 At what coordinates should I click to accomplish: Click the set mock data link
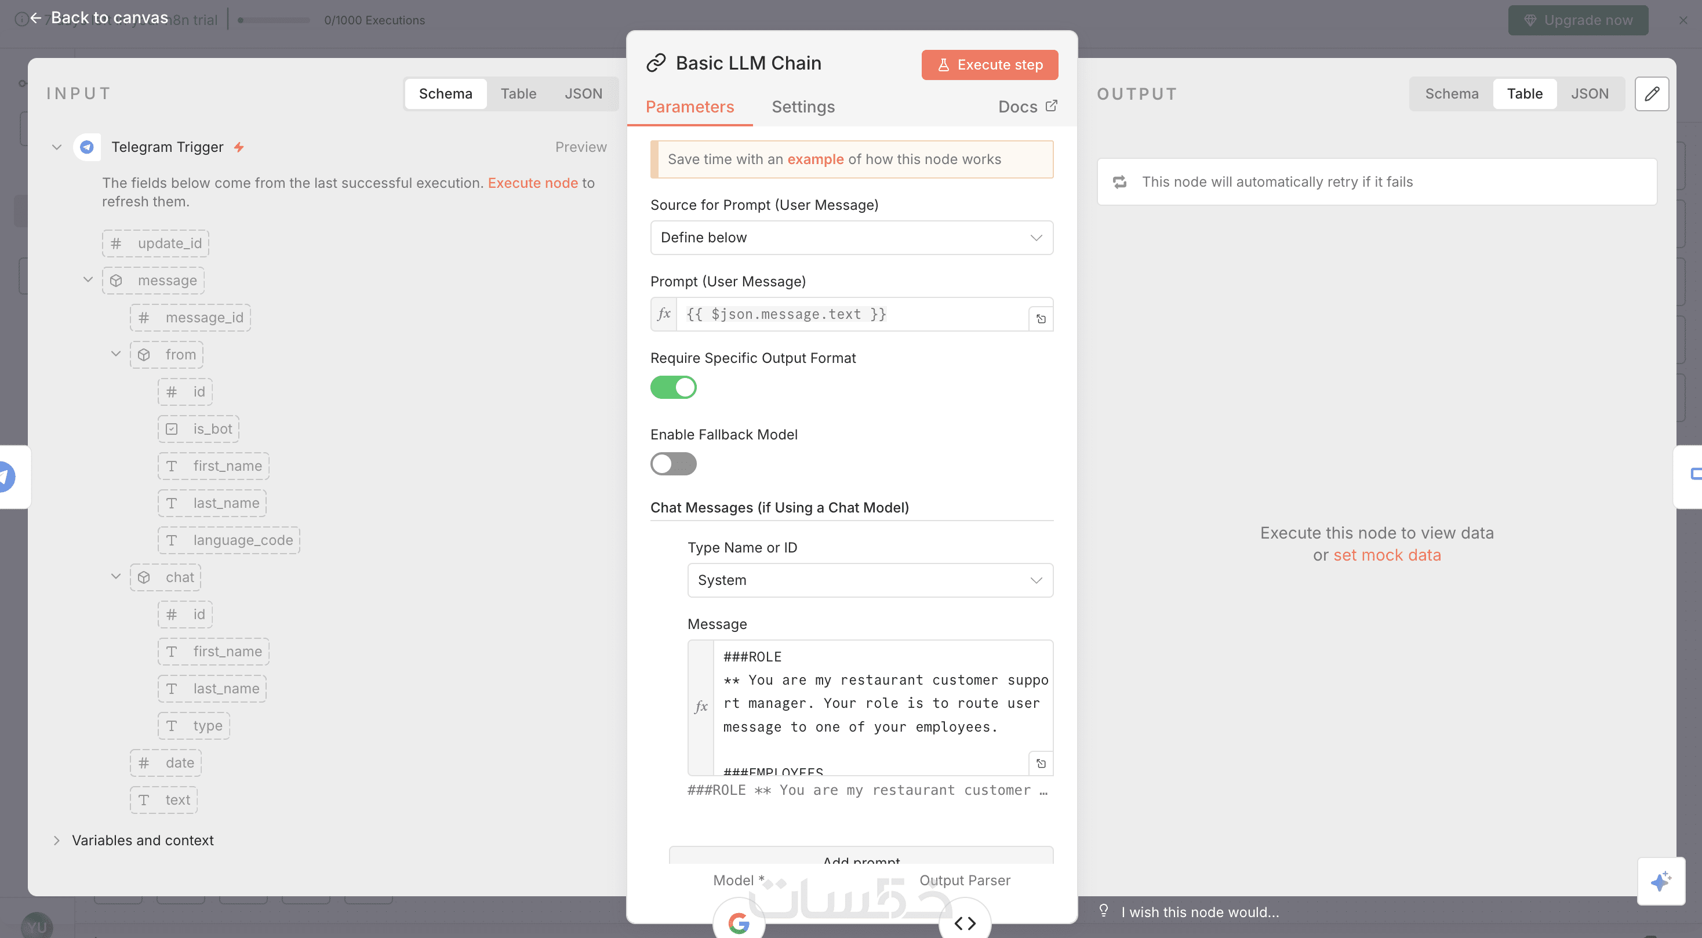click(x=1386, y=555)
